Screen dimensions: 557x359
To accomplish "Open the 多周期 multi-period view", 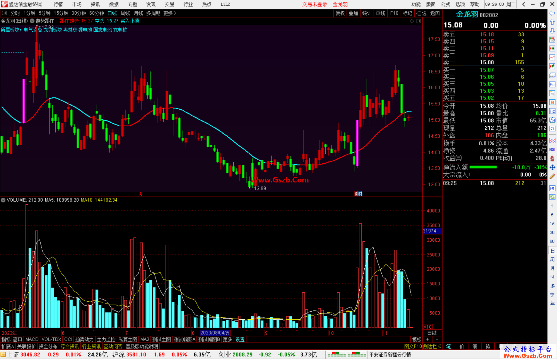I will point(153,13).
